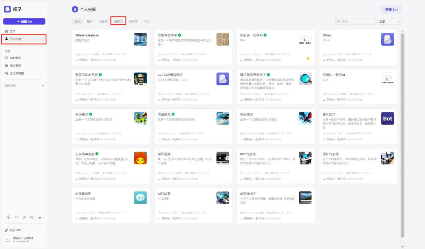Open 工作流商店 workflow store in the sidebar
Viewport: 425px width, 249px height.
15,73
